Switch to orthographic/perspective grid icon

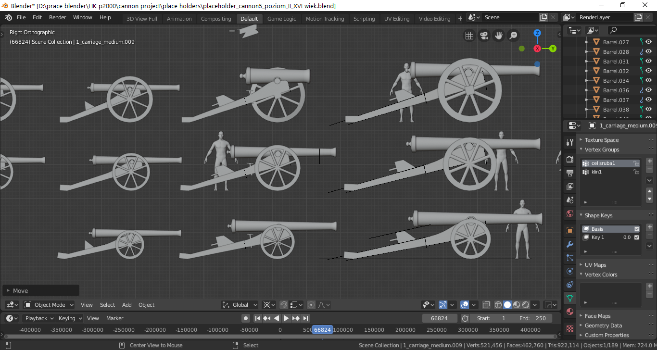(x=469, y=36)
